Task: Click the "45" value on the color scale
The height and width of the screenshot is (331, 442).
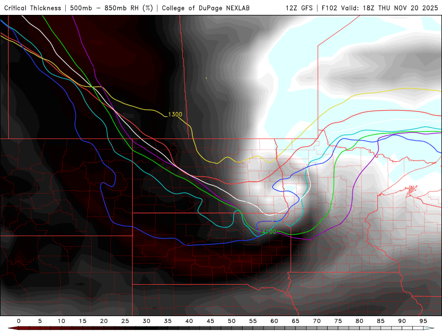Action: 211,321
